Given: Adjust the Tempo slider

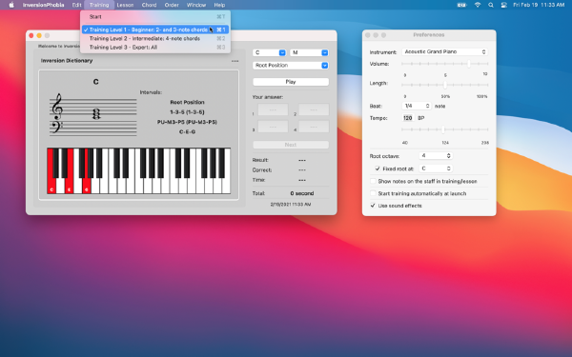Looking at the screenshot, I should click(x=444, y=129).
